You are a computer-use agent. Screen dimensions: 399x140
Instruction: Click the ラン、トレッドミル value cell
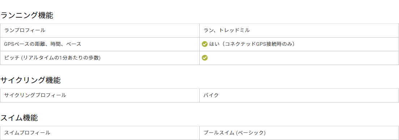(x=299, y=30)
